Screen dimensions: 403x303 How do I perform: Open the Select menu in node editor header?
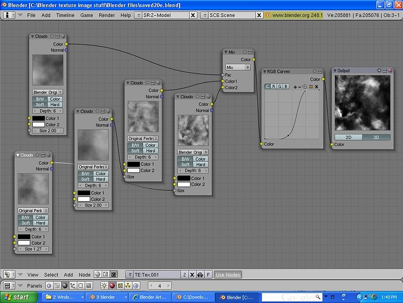click(51, 275)
